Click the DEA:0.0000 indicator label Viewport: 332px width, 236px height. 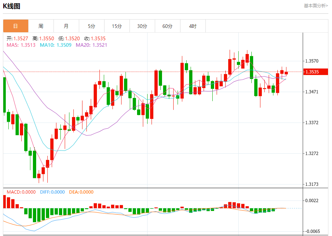tap(81, 192)
